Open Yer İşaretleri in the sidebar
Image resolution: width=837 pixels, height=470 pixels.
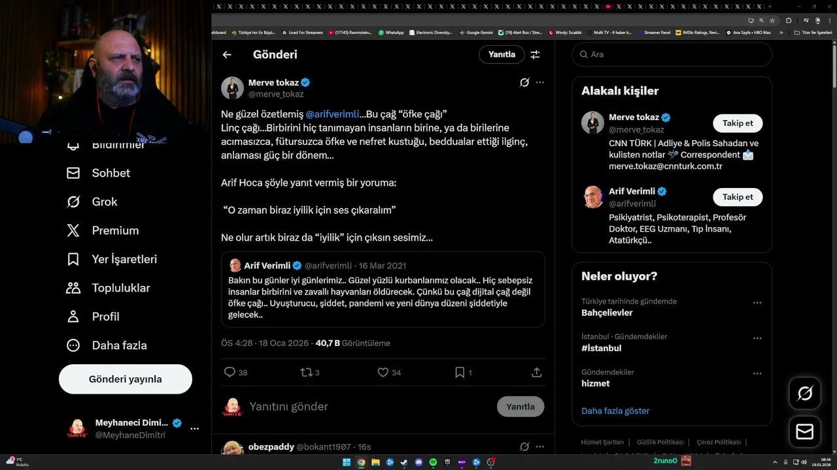[x=111, y=259]
